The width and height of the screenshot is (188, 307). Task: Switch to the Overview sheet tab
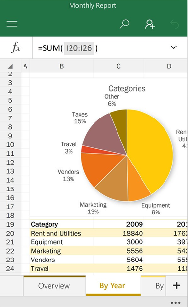point(54,285)
